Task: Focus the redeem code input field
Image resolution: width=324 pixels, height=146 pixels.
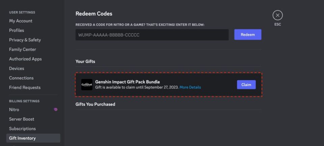Action: click(152, 35)
